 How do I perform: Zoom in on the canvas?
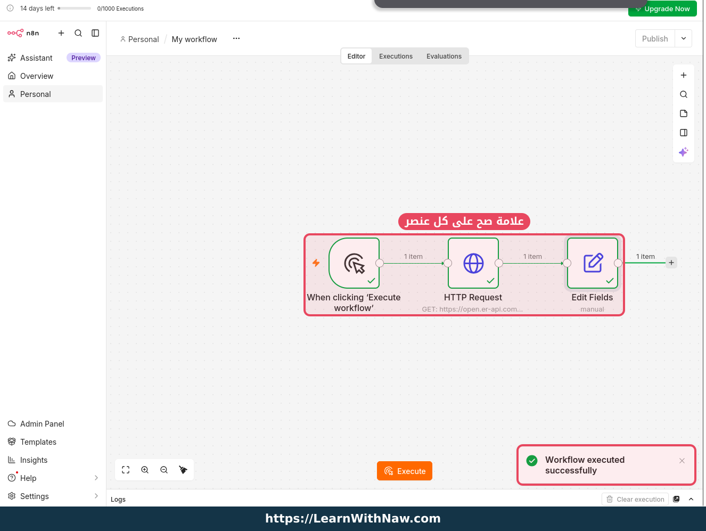(x=145, y=470)
